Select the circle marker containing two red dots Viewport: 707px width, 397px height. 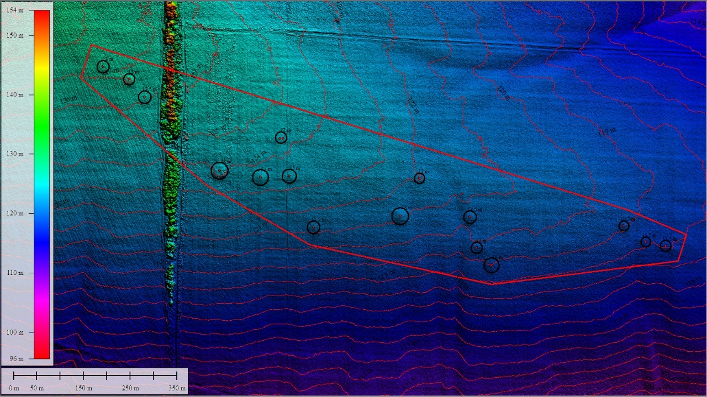click(x=281, y=137)
